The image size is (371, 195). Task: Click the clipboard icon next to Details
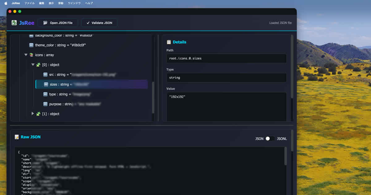click(x=169, y=42)
